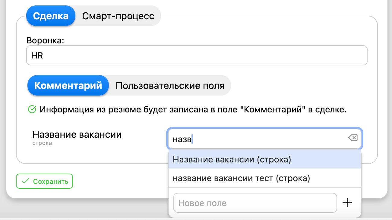This screenshot has width=392, height=220.
Task: Open the Воронка HR dropdown field
Action: pyautogui.click(x=197, y=55)
